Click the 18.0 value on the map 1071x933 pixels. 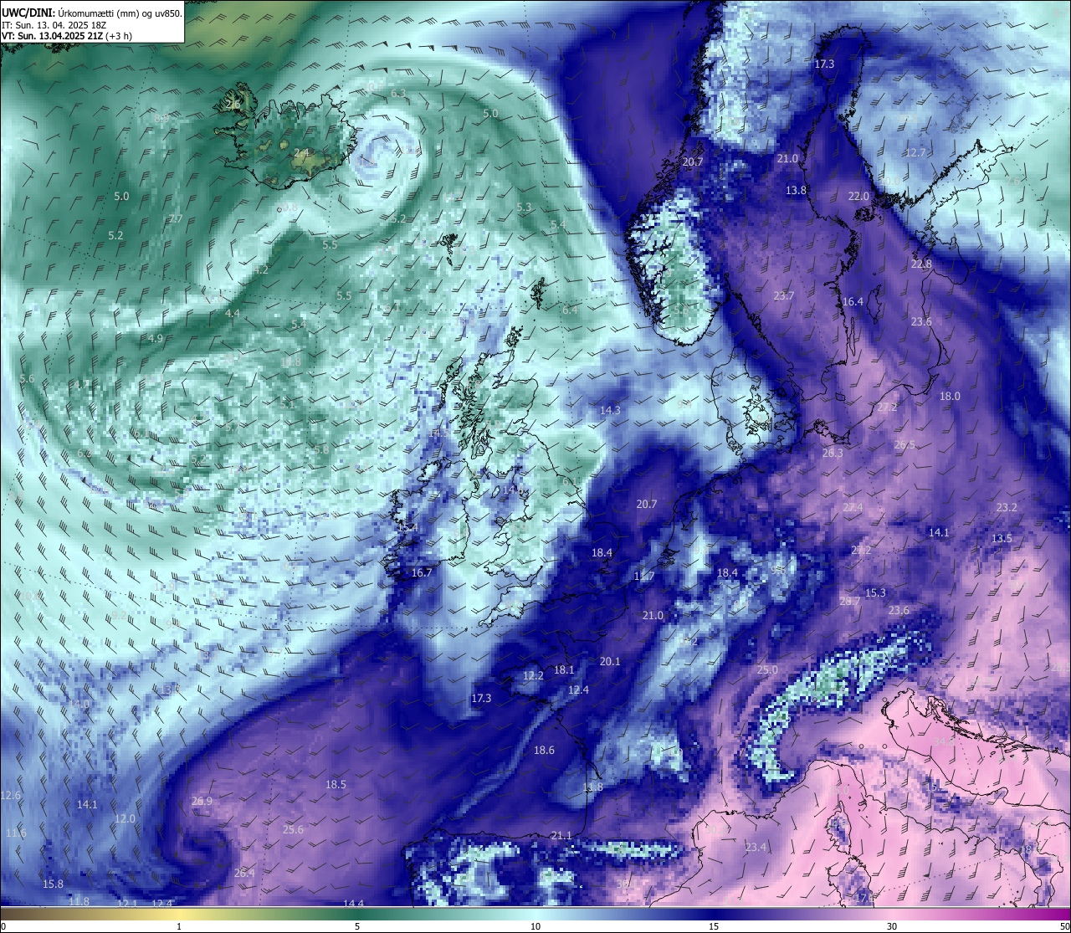(950, 397)
